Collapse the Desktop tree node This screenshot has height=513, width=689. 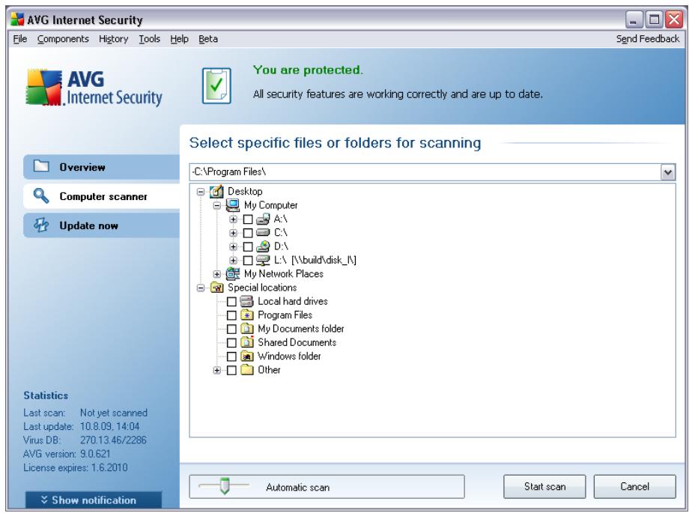coord(201,192)
